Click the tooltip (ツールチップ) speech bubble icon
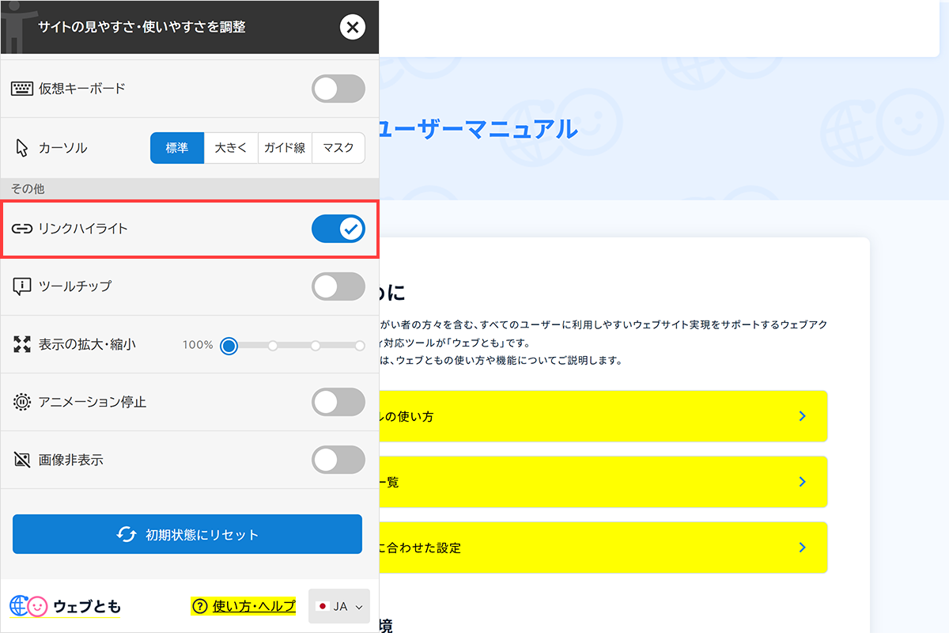The width and height of the screenshot is (949, 633). 22,288
